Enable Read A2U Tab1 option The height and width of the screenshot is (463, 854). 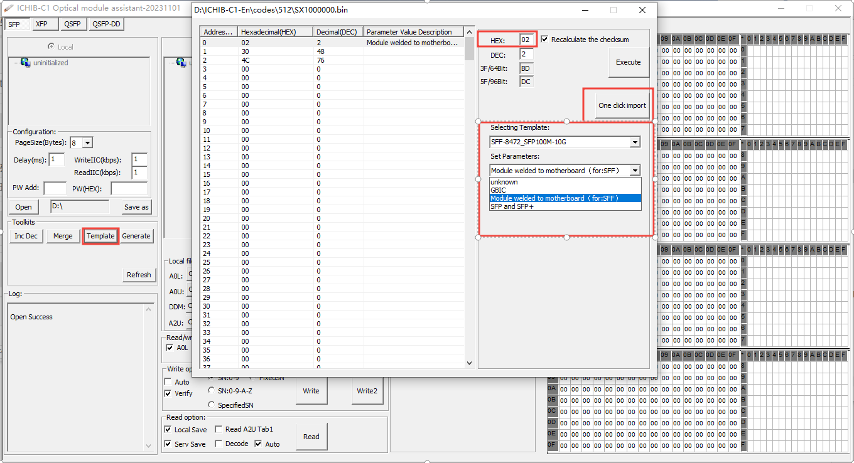coord(218,429)
